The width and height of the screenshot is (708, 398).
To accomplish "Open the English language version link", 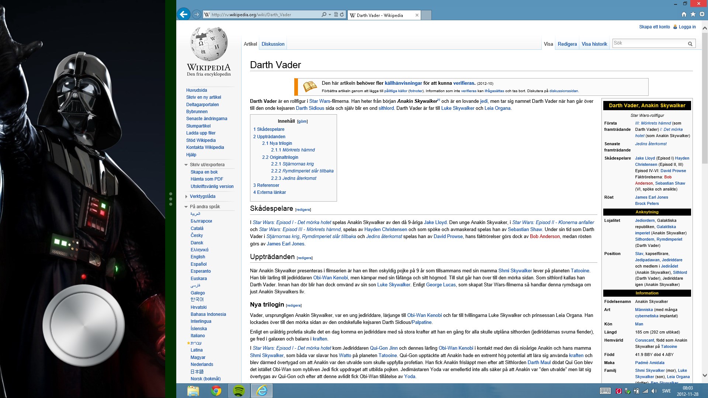I will point(198,257).
